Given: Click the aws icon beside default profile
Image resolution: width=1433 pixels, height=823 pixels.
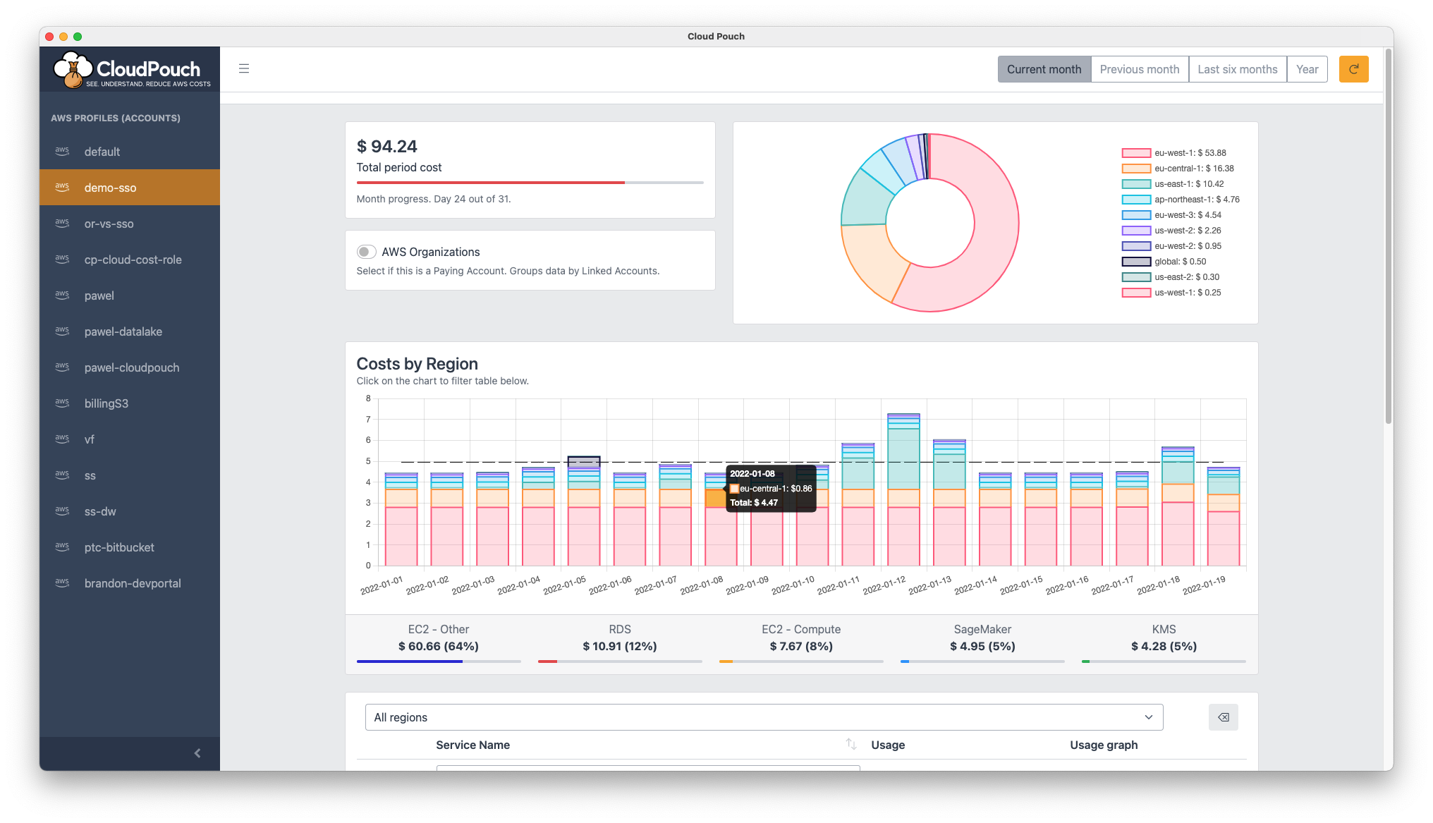Looking at the screenshot, I should pyautogui.click(x=62, y=151).
